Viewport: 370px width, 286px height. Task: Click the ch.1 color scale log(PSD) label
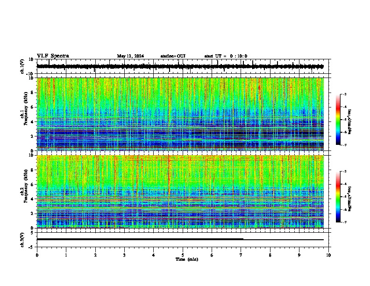click(350, 122)
